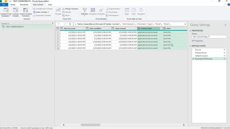This screenshot has width=230, height=129.
Task: Close Query Settings pane
Action: [225, 25]
